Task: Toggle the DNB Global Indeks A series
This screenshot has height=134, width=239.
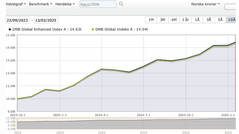Action: tap(93, 29)
